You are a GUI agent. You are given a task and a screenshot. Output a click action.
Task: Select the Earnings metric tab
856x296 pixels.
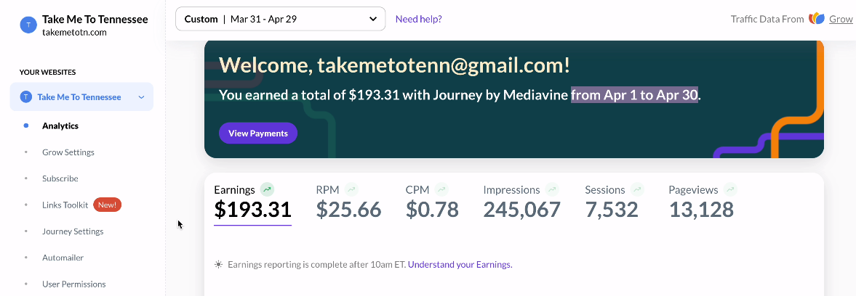(252, 203)
